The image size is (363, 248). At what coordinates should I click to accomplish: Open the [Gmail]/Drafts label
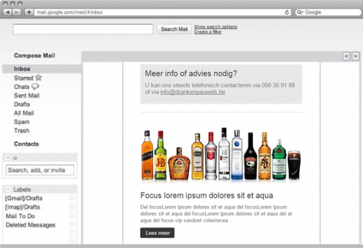[x=24, y=198]
